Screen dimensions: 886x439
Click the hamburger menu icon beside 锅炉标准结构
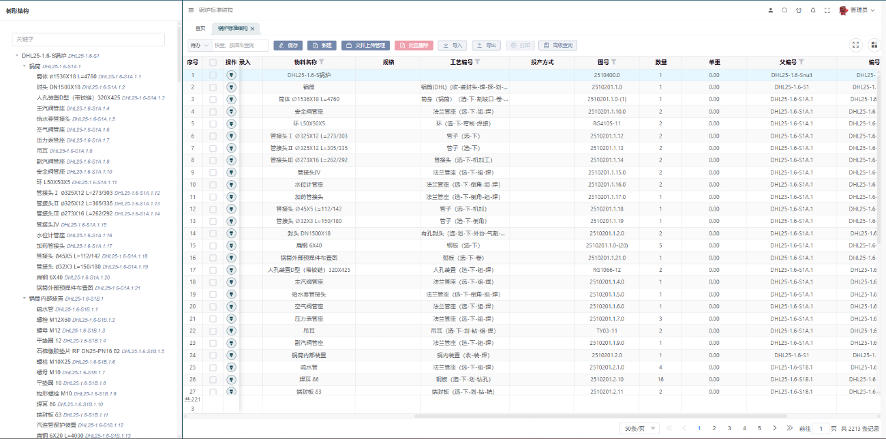point(191,10)
